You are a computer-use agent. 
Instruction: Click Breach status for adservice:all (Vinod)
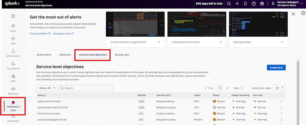(x=219, y=101)
